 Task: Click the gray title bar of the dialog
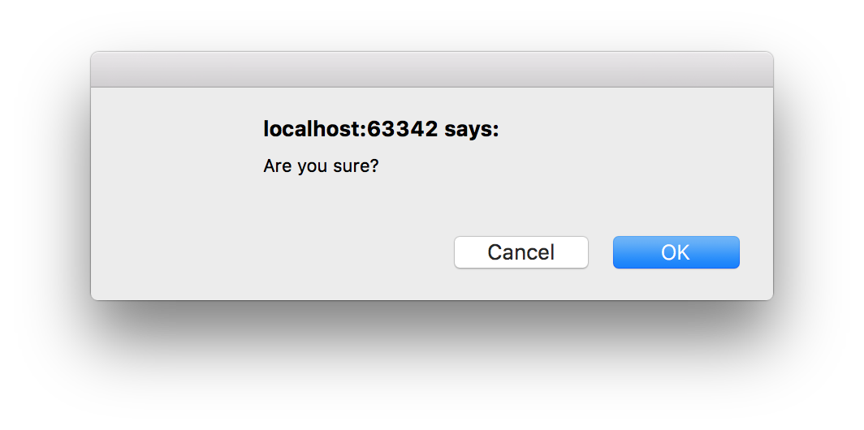432,70
